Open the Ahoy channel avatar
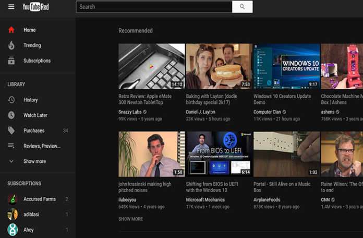Screen dimensions: 363x238 [13, 230]
